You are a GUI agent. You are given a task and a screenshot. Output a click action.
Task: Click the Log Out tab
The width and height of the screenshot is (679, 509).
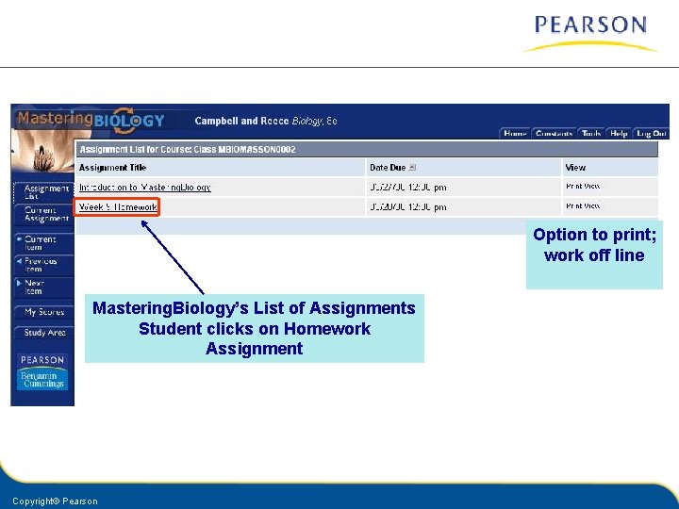pyautogui.click(x=651, y=133)
